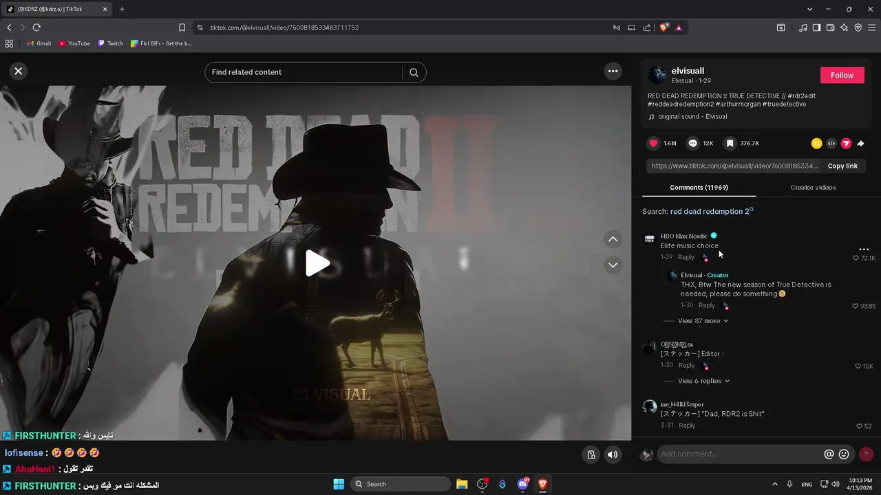Screen dimensions: 881x495
Task: Go to previous video with up chevron
Action: 613,239
